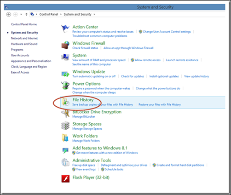The width and height of the screenshot is (231, 195).
Task: Select User Accounts in the sidebar
Action: coord(20,55)
